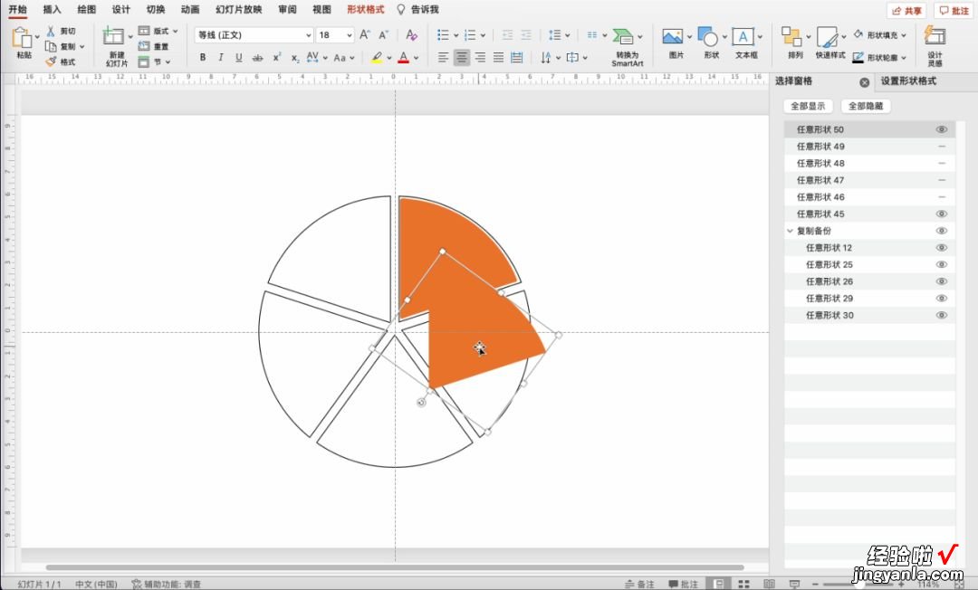Viewport: 978px width, 590px height.
Task: Switch to the Animations (动画) tab
Action: pyautogui.click(x=190, y=9)
